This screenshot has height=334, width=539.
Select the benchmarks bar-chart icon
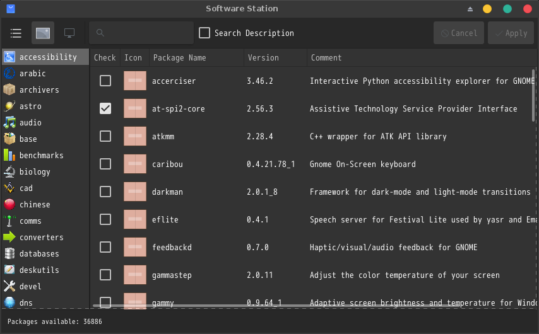tap(9, 155)
